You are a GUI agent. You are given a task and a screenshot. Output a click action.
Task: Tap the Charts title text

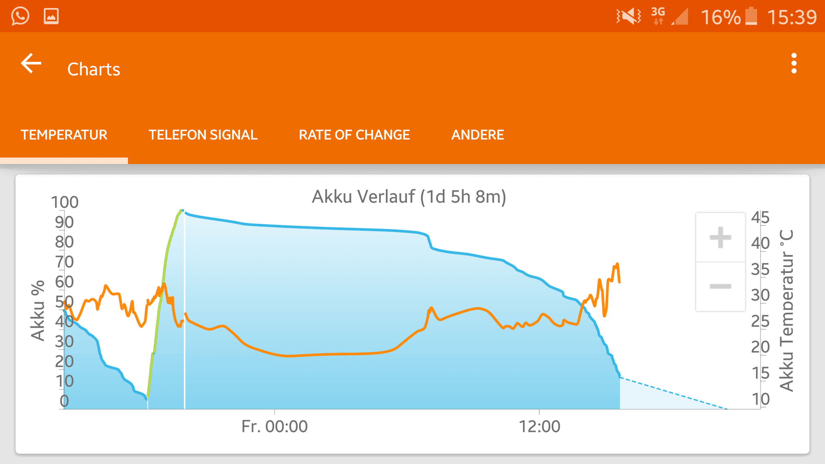point(94,69)
